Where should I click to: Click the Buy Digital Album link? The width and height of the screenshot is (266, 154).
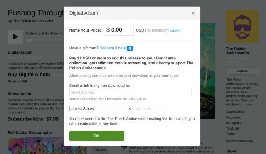pos(29,75)
